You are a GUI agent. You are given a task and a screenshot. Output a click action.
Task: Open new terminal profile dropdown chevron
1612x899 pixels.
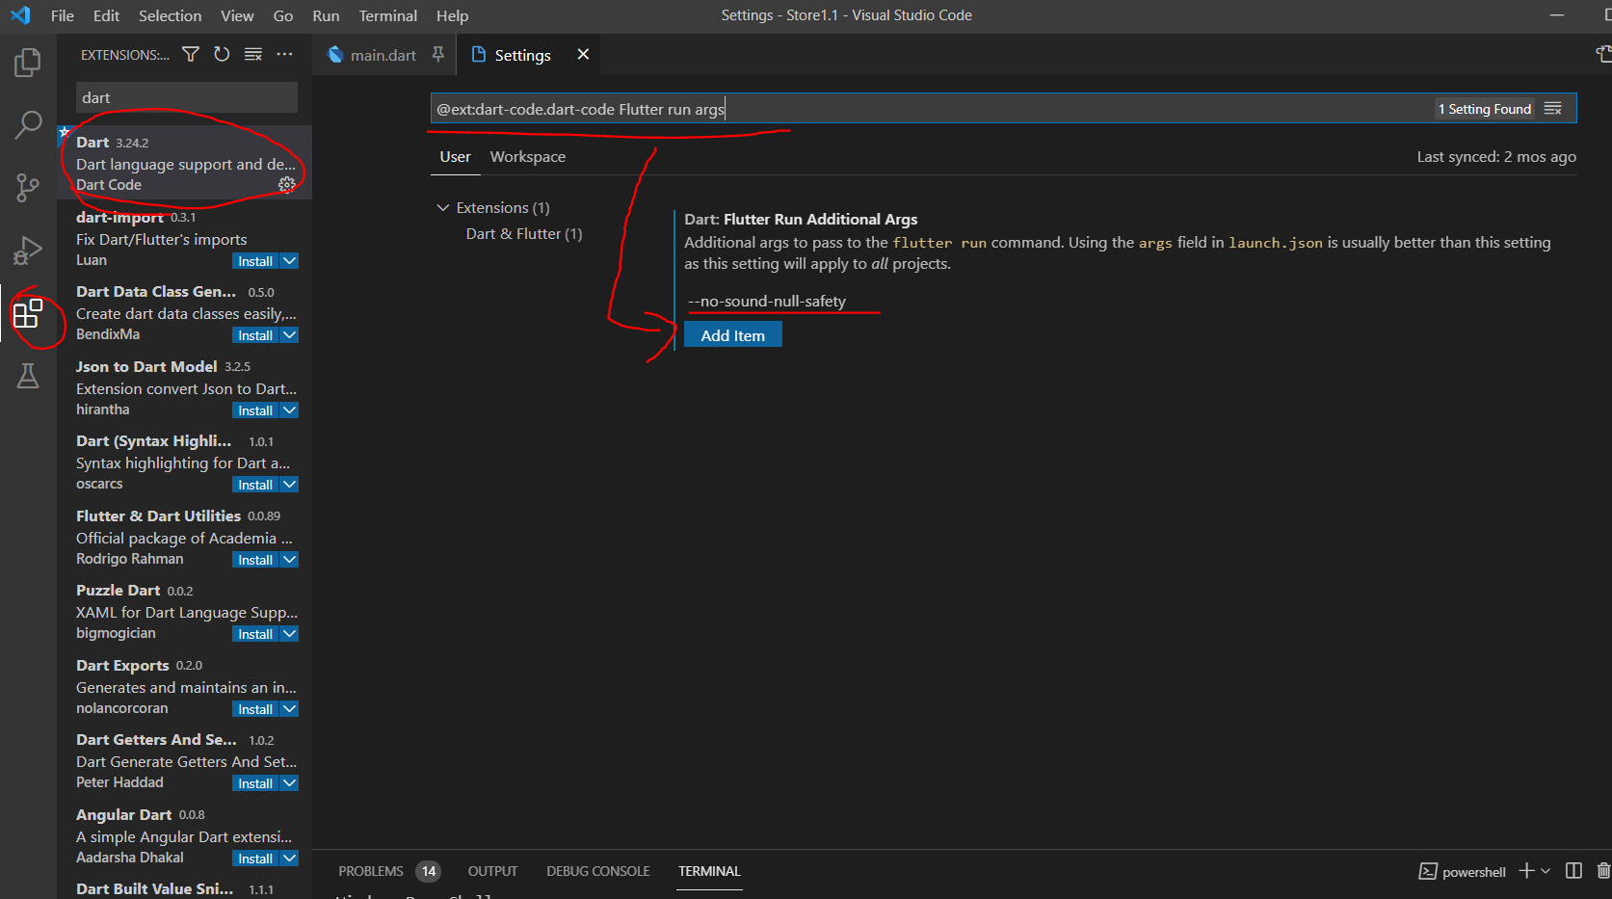click(1546, 871)
